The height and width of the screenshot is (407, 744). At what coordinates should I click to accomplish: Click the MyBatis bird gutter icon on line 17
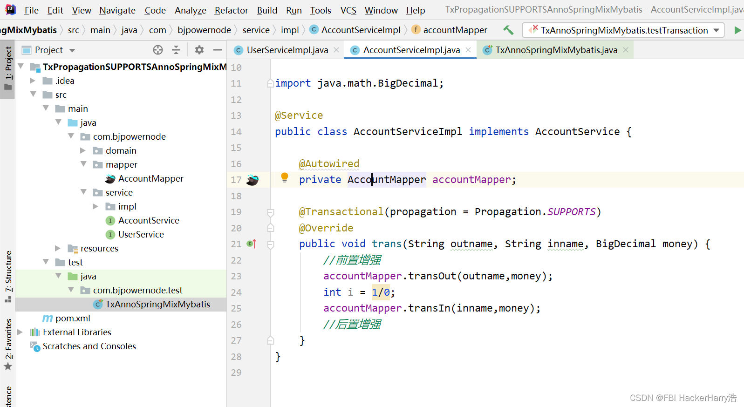click(253, 180)
